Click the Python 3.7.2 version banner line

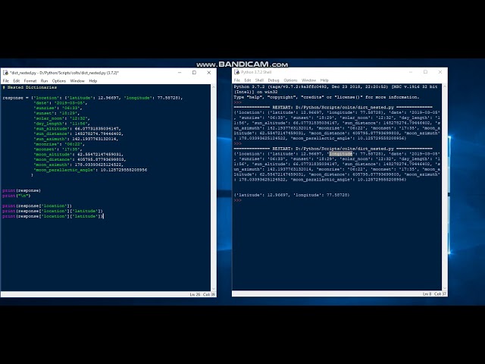tap(336, 86)
